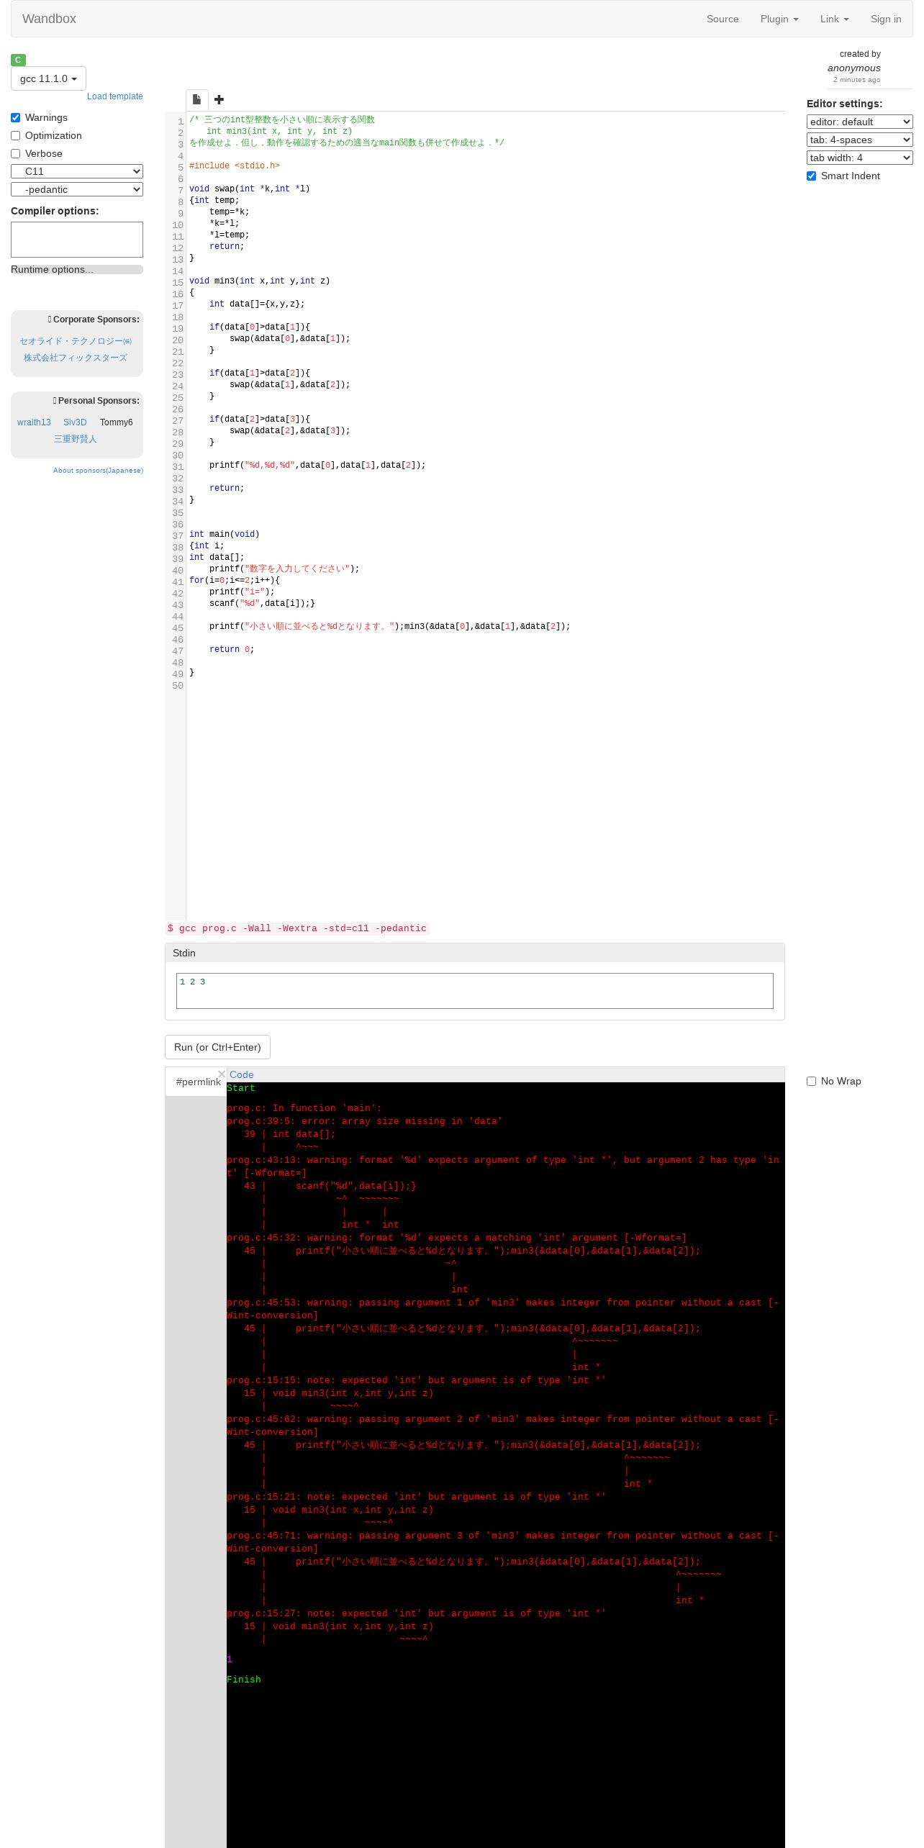Open the wraith13 sponsor link
The width and height of the screenshot is (924, 1848).
34,422
